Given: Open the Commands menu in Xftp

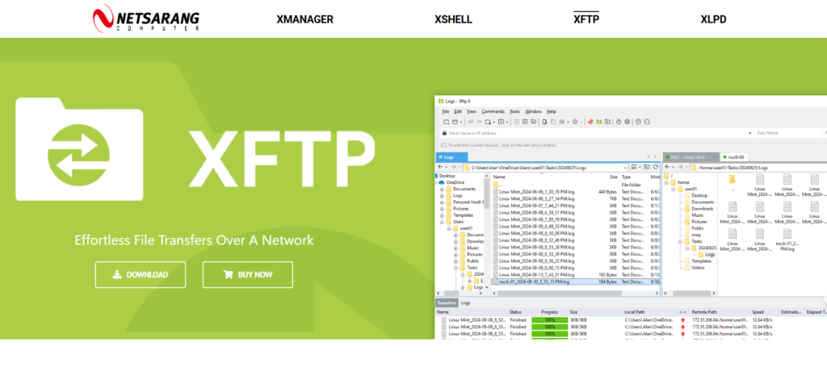Looking at the screenshot, I should pyautogui.click(x=493, y=111).
